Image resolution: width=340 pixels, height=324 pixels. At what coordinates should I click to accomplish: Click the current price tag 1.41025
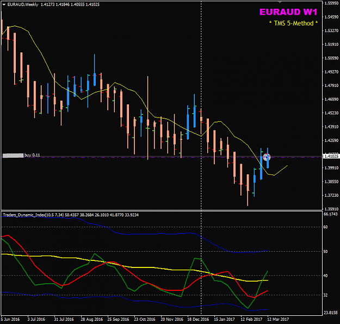(331, 156)
